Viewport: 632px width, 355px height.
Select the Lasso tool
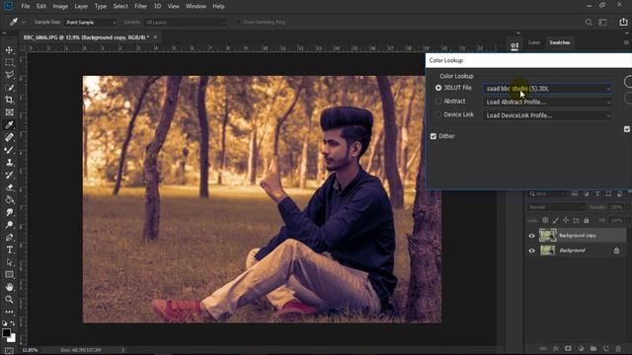[x=9, y=75]
